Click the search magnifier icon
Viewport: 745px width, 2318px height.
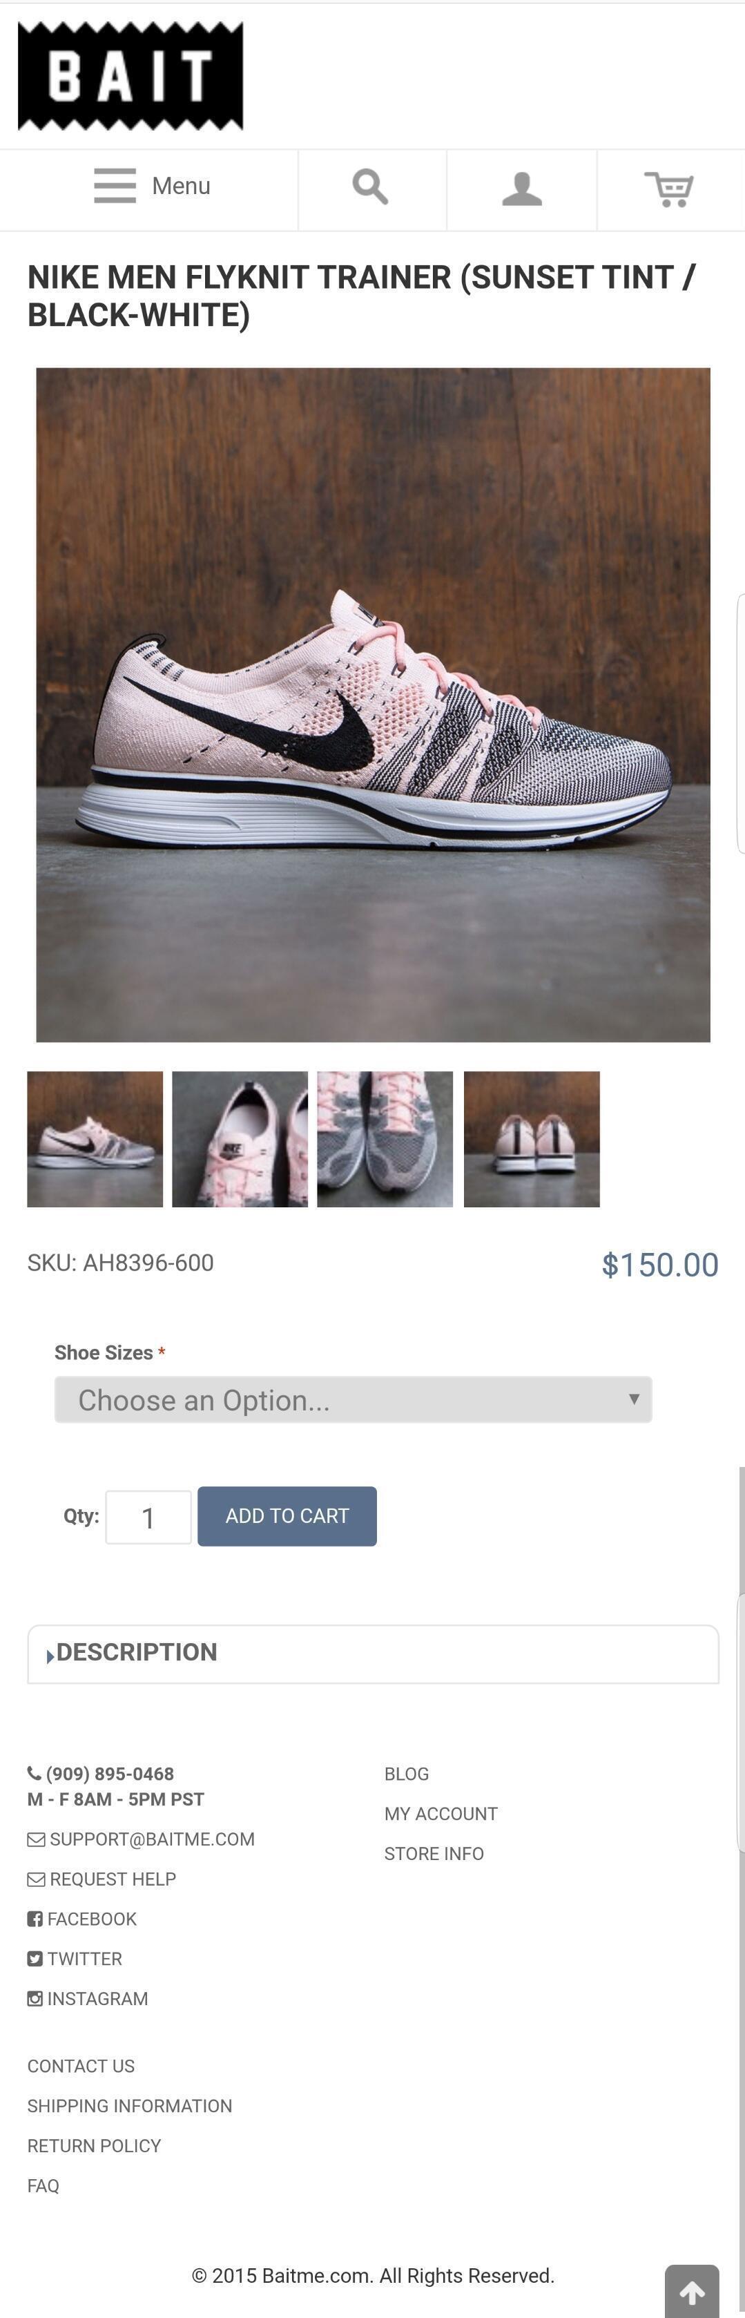(x=371, y=186)
